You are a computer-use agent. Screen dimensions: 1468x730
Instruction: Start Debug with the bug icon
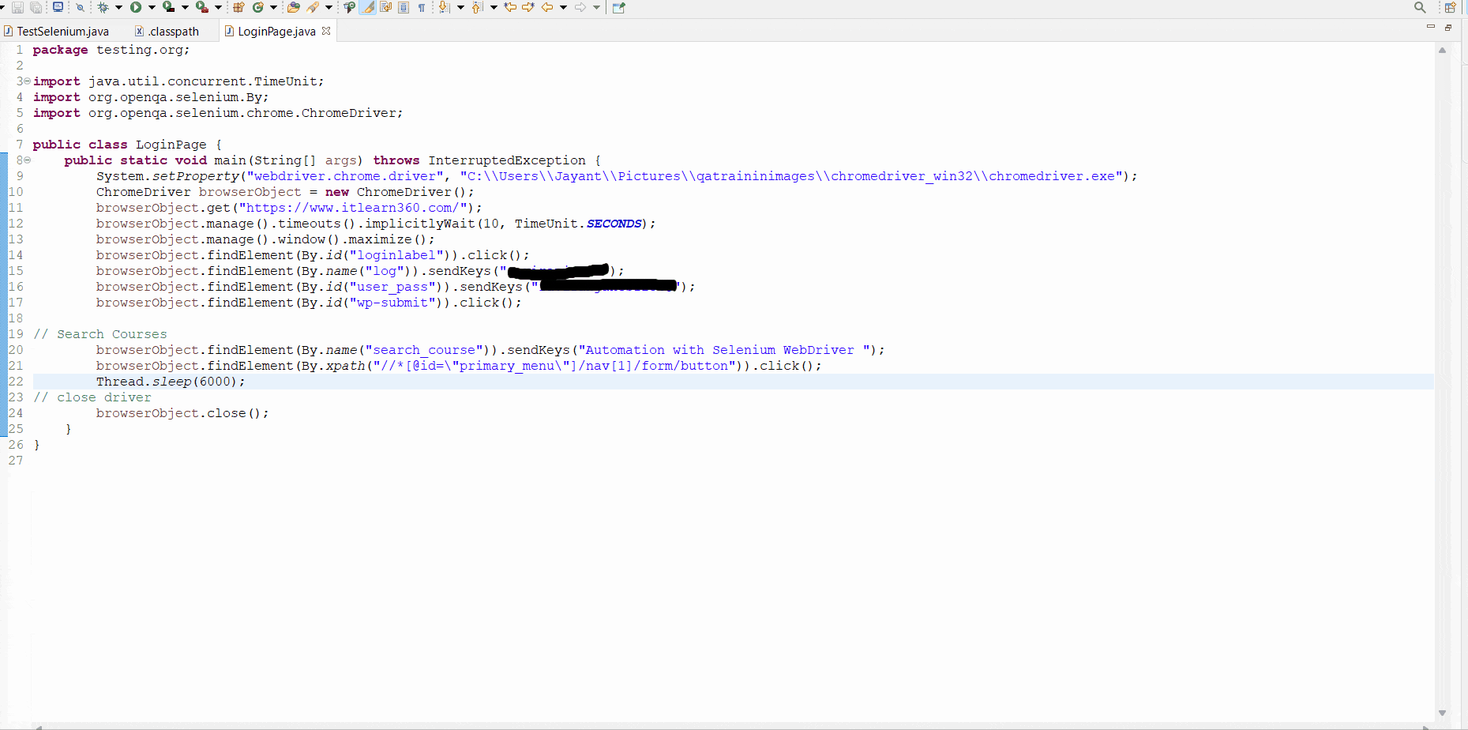[x=103, y=7]
